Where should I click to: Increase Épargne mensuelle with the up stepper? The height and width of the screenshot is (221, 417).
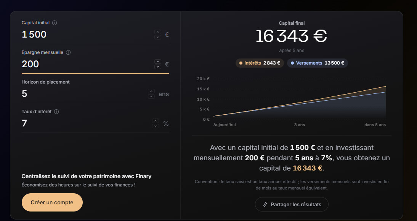(158, 62)
